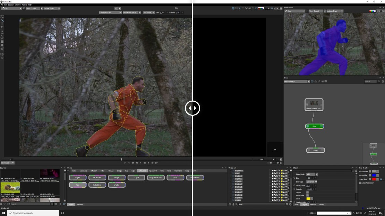Click the Stop playback button
The height and width of the screenshot is (216, 385).
(x=145, y=163)
